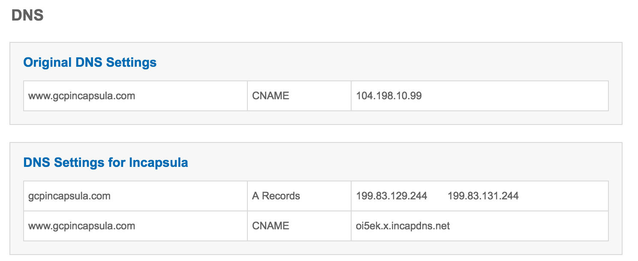Click the DNS page heading
This screenshot has height=261, width=638.
tap(27, 16)
